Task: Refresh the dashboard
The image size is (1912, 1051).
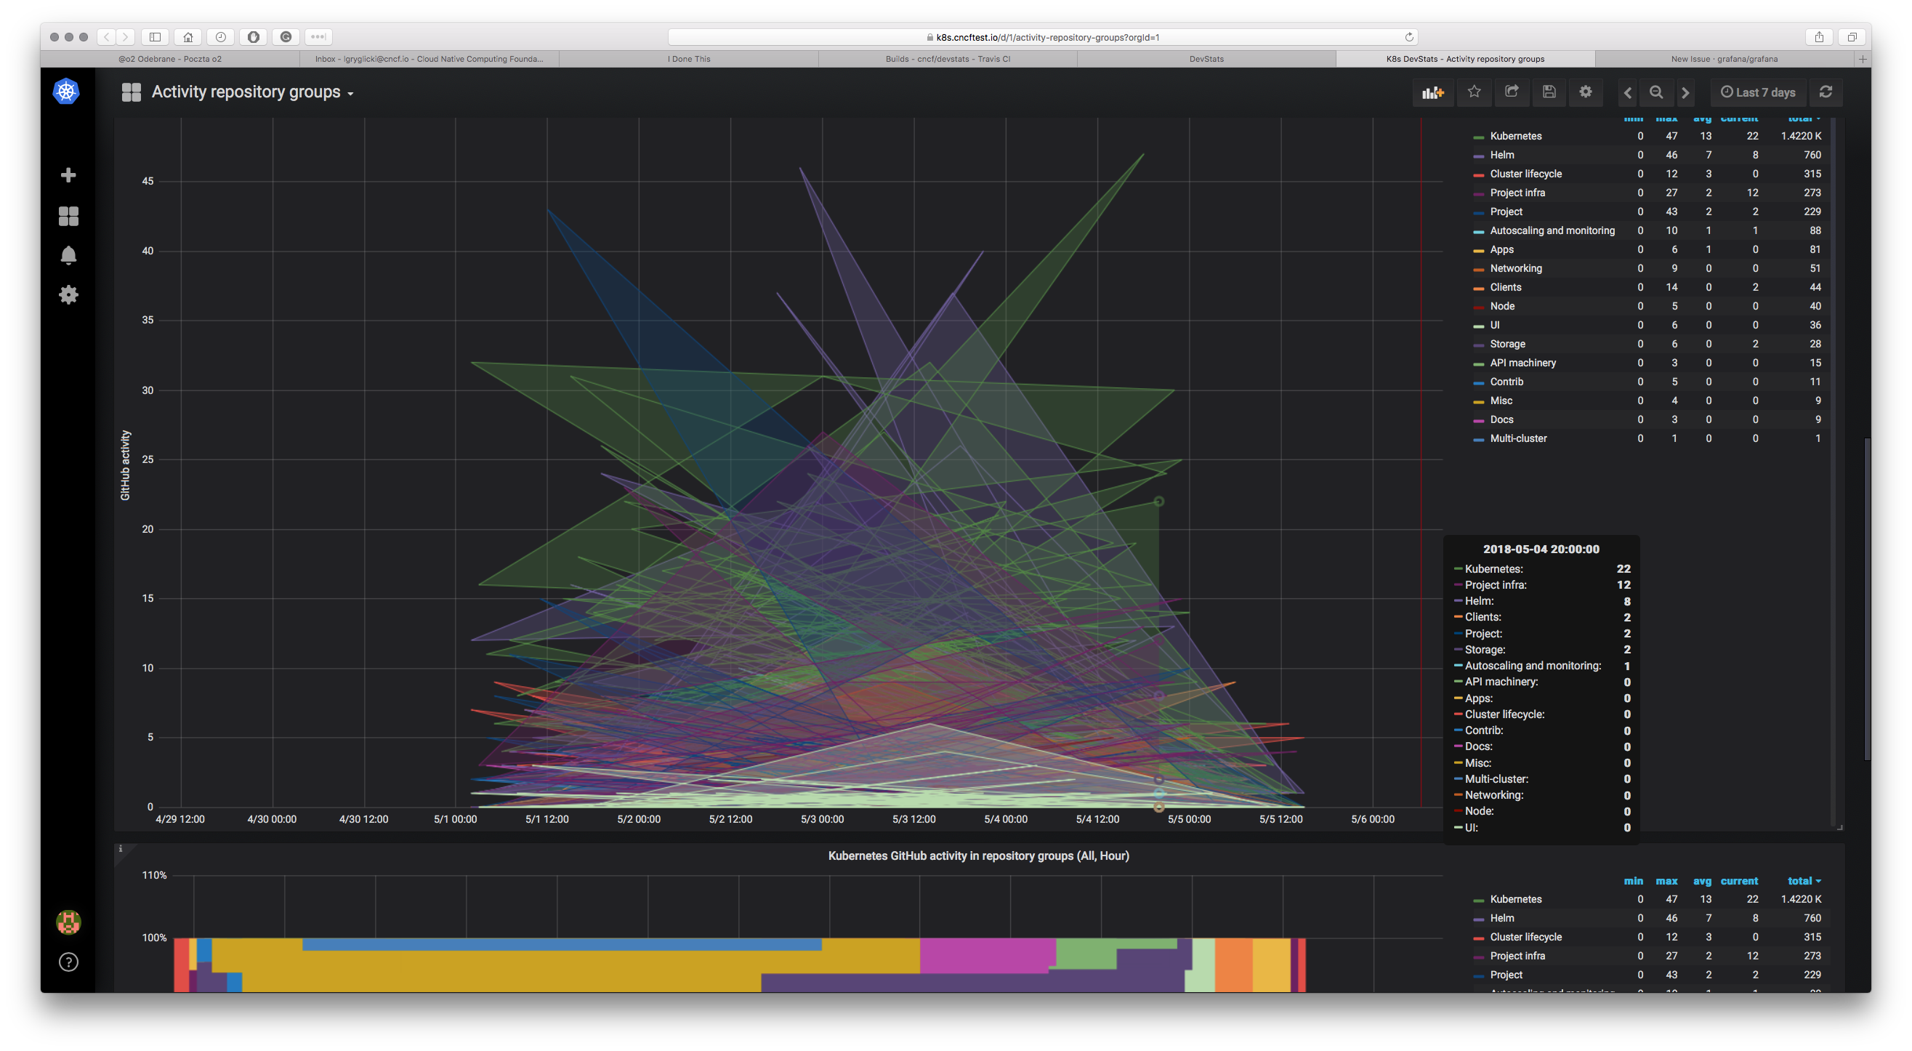Action: tap(1826, 92)
